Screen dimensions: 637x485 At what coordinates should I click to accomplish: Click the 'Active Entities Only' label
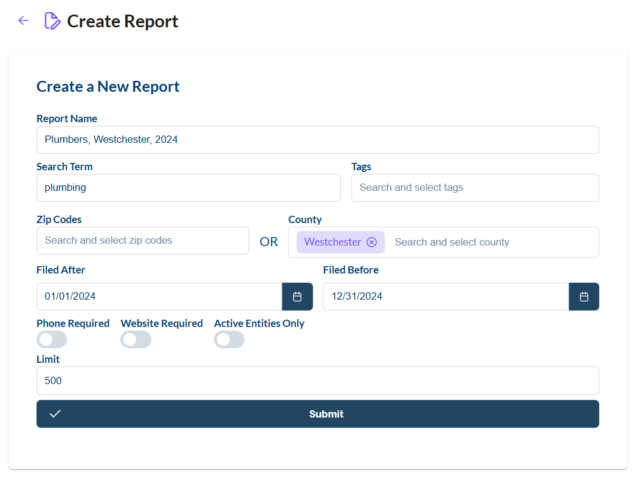click(x=259, y=323)
